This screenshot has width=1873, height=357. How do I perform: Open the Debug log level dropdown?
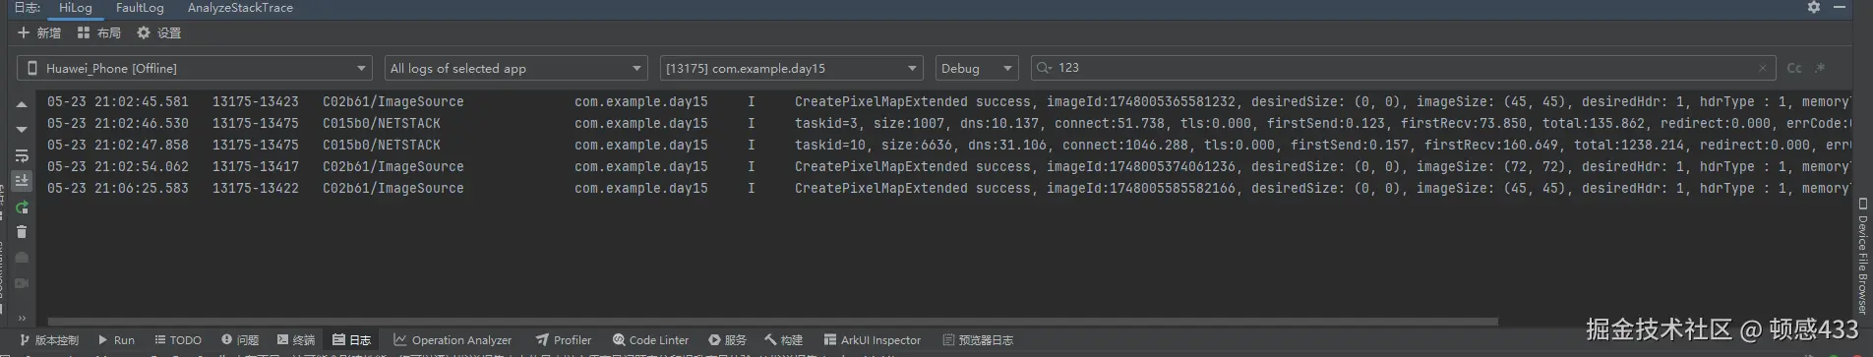tap(977, 68)
